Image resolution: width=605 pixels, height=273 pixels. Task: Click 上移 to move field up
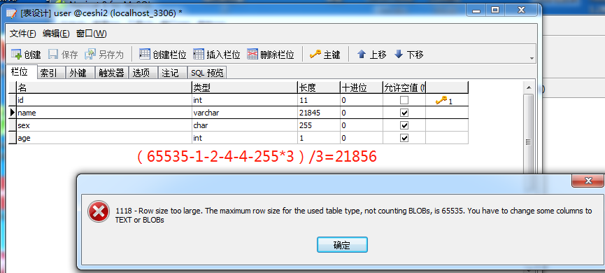click(x=371, y=55)
